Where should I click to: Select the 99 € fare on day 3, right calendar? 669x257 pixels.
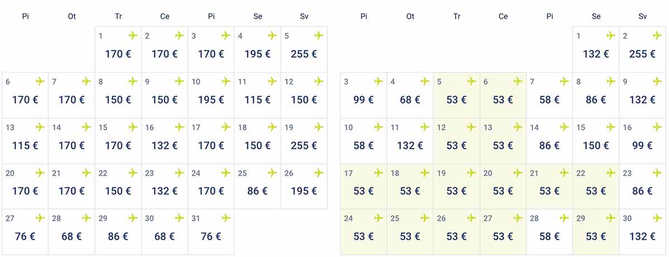click(x=363, y=100)
